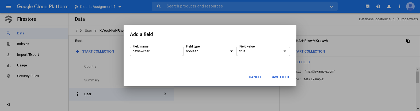Click Save Field button

(x=280, y=77)
